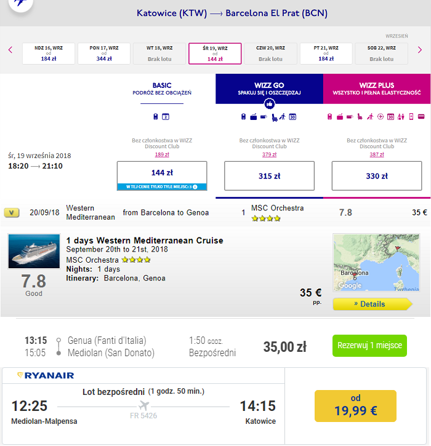
Task: Choose the WIZZ PLUS 330 zł fare
Action: point(377,176)
